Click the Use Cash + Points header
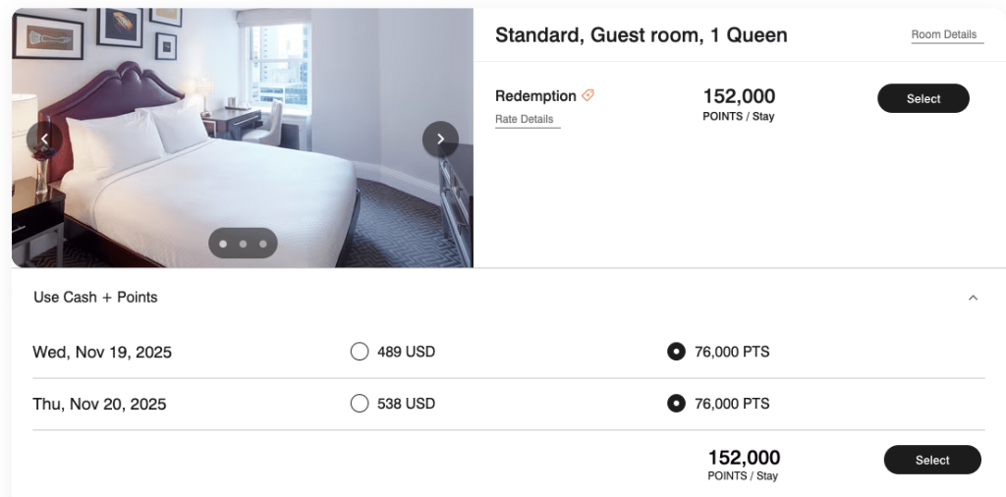Screen dimensions: 1006x497 [95, 297]
